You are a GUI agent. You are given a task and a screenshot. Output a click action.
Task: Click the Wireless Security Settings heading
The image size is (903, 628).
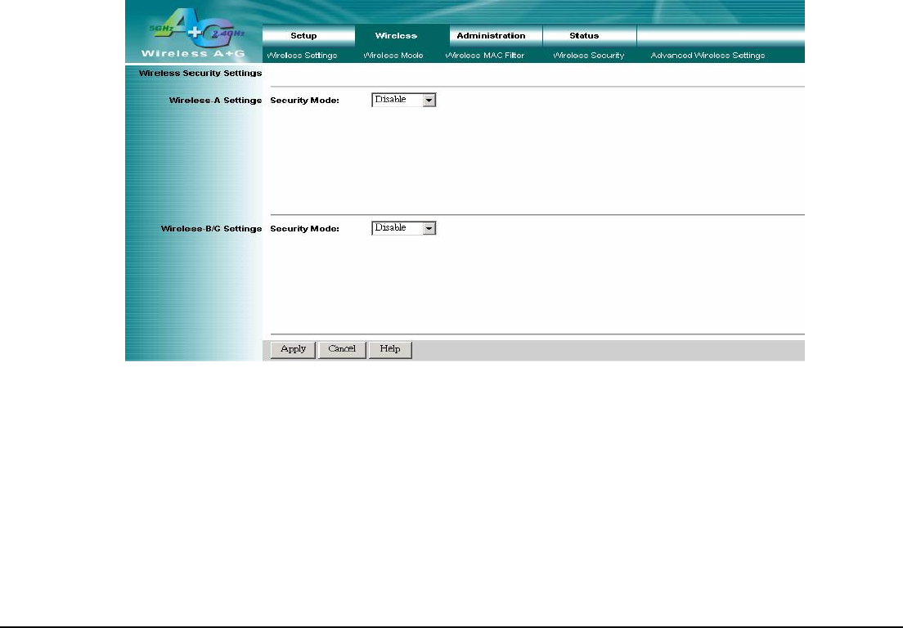200,73
